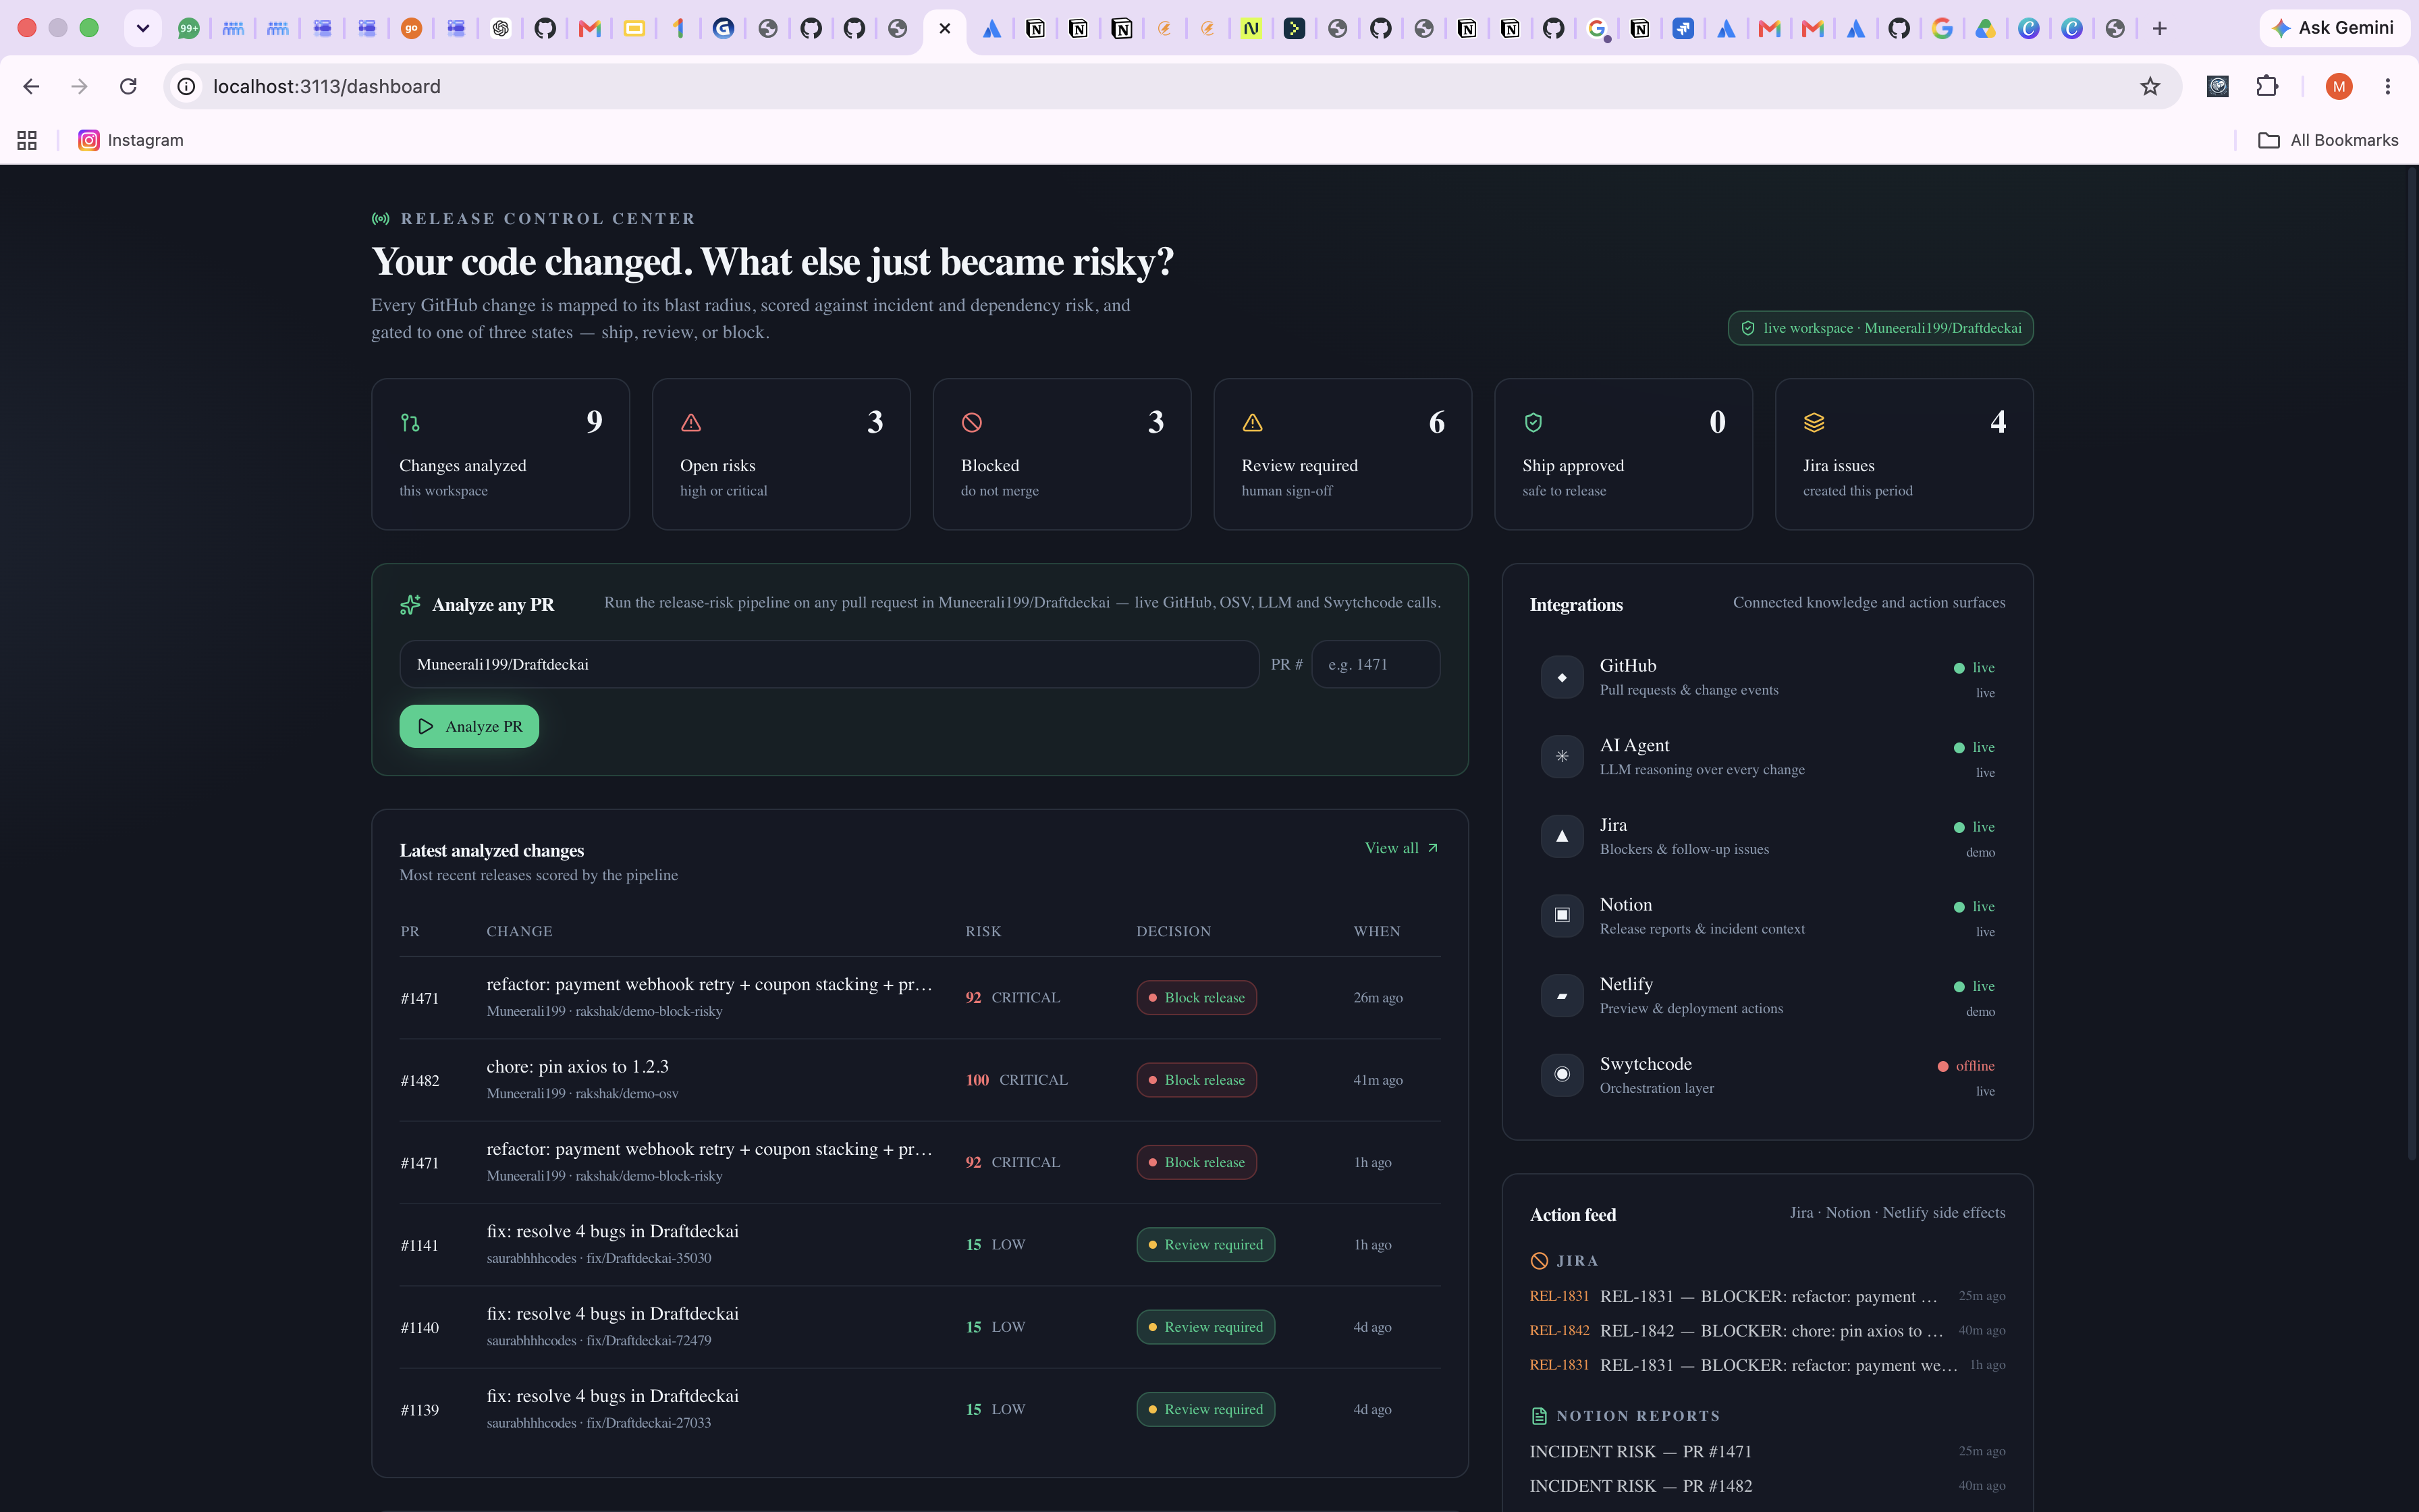Open the tab search dropdown chevron
Screen dimensions: 2419x1512
143,28
